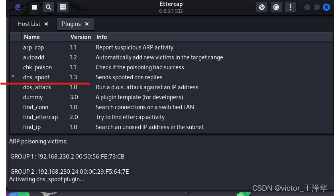This screenshot has height=196, width=334.
Task: Open the hosts list icon in header
Action: [62, 7]
